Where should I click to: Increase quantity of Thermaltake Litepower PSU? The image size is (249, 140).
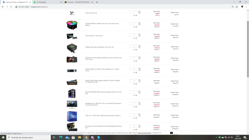[140, 46]
